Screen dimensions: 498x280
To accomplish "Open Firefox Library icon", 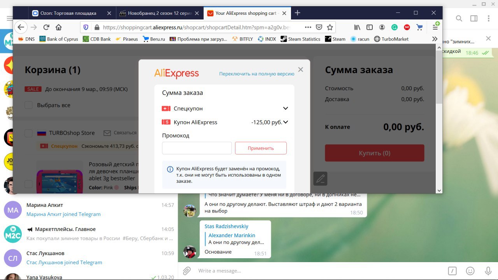I will point(357,27).
